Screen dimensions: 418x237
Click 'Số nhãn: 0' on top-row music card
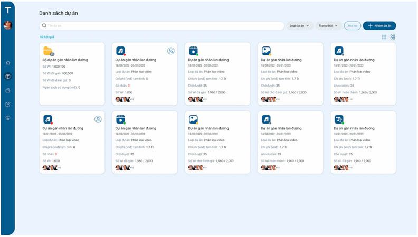(x=122, y=86)
